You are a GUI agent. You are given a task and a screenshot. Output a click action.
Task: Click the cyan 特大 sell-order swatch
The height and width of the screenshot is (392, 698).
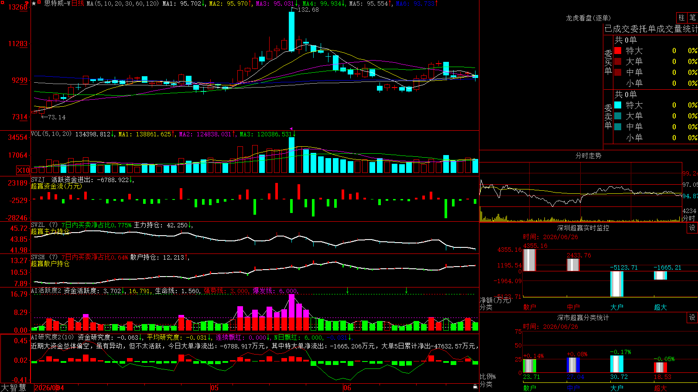[x=618, y=105]
